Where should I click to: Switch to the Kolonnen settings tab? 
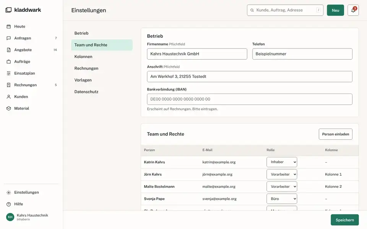[102, 56]
